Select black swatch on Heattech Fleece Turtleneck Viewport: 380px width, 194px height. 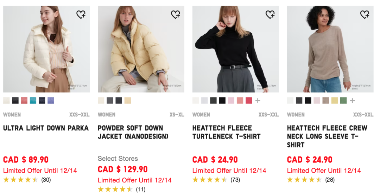coord(222,101)
